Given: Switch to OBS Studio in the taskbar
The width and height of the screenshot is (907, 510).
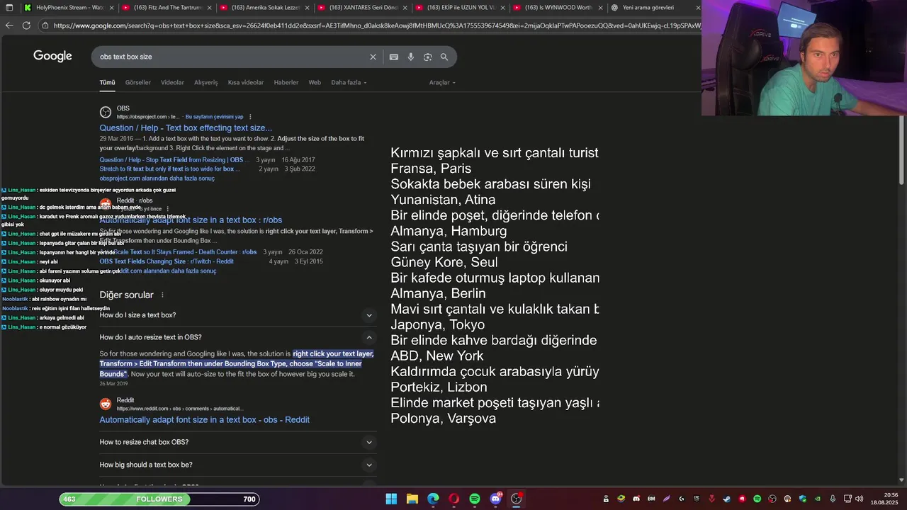Looking at the screenshot, I should click(517, 499).
